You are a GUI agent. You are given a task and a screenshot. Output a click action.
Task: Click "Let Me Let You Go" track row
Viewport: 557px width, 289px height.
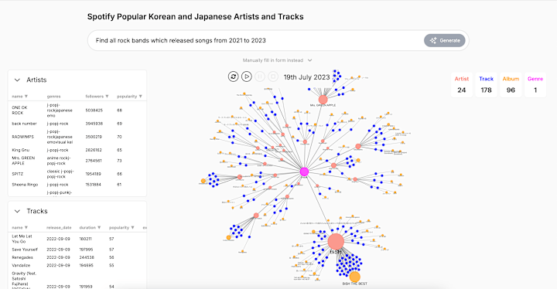click(77, 239)
